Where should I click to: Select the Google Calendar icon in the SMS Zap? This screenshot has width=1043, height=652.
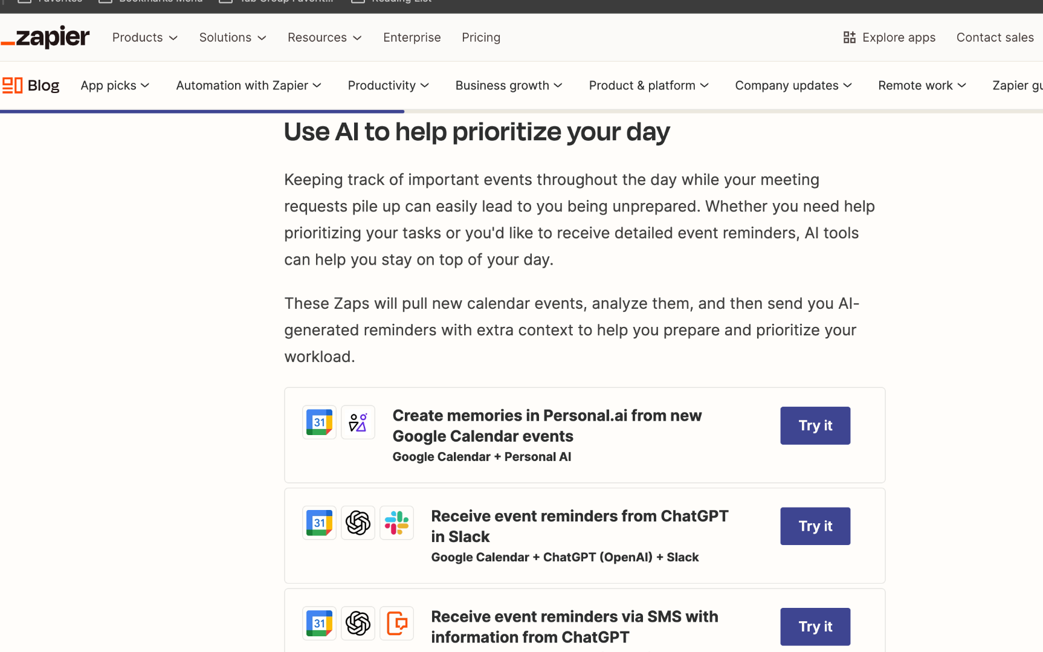point(319,623)
